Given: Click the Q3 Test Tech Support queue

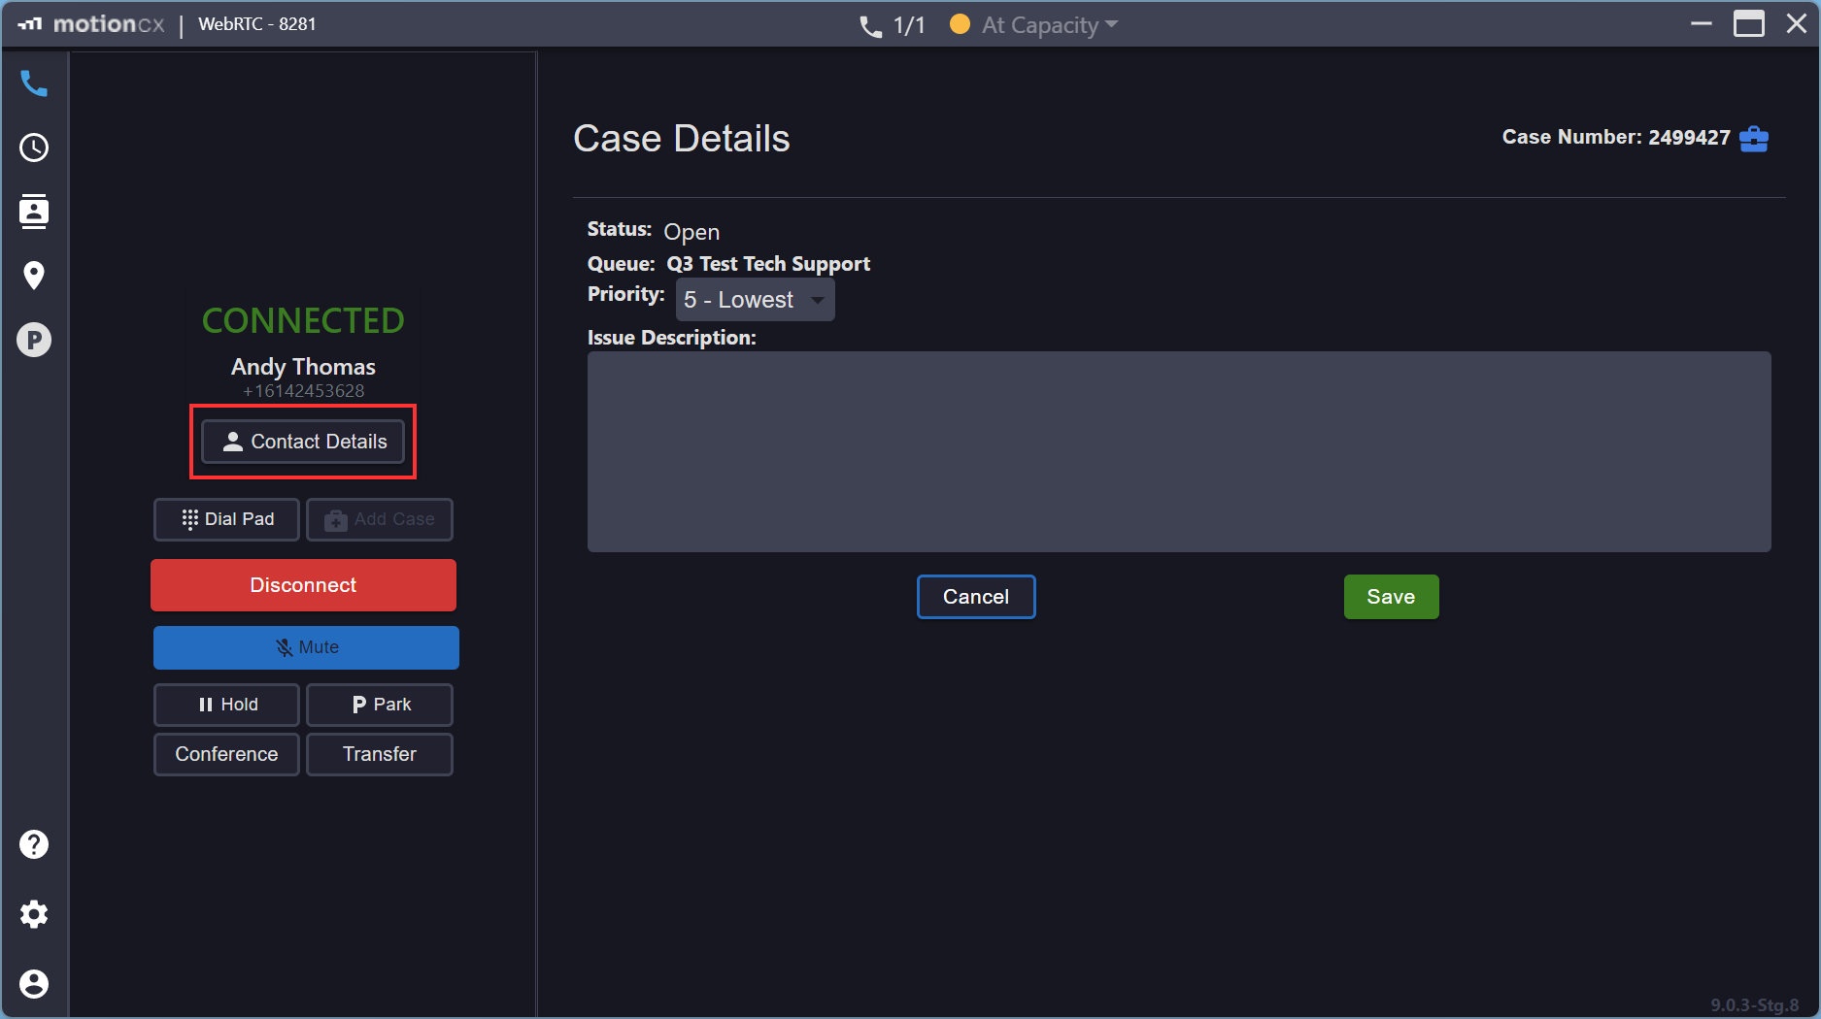Looking at the screenshot, I should coord(768,264).
